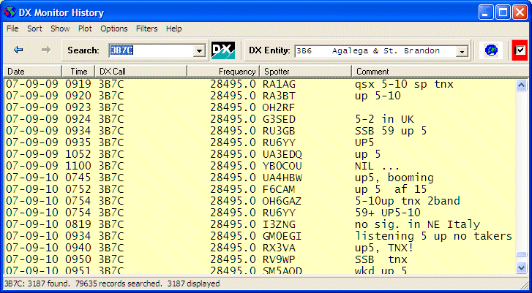Open the File menu
This screenshot has height=293, width=532.
pyautogui.click(x=12, y=28)
